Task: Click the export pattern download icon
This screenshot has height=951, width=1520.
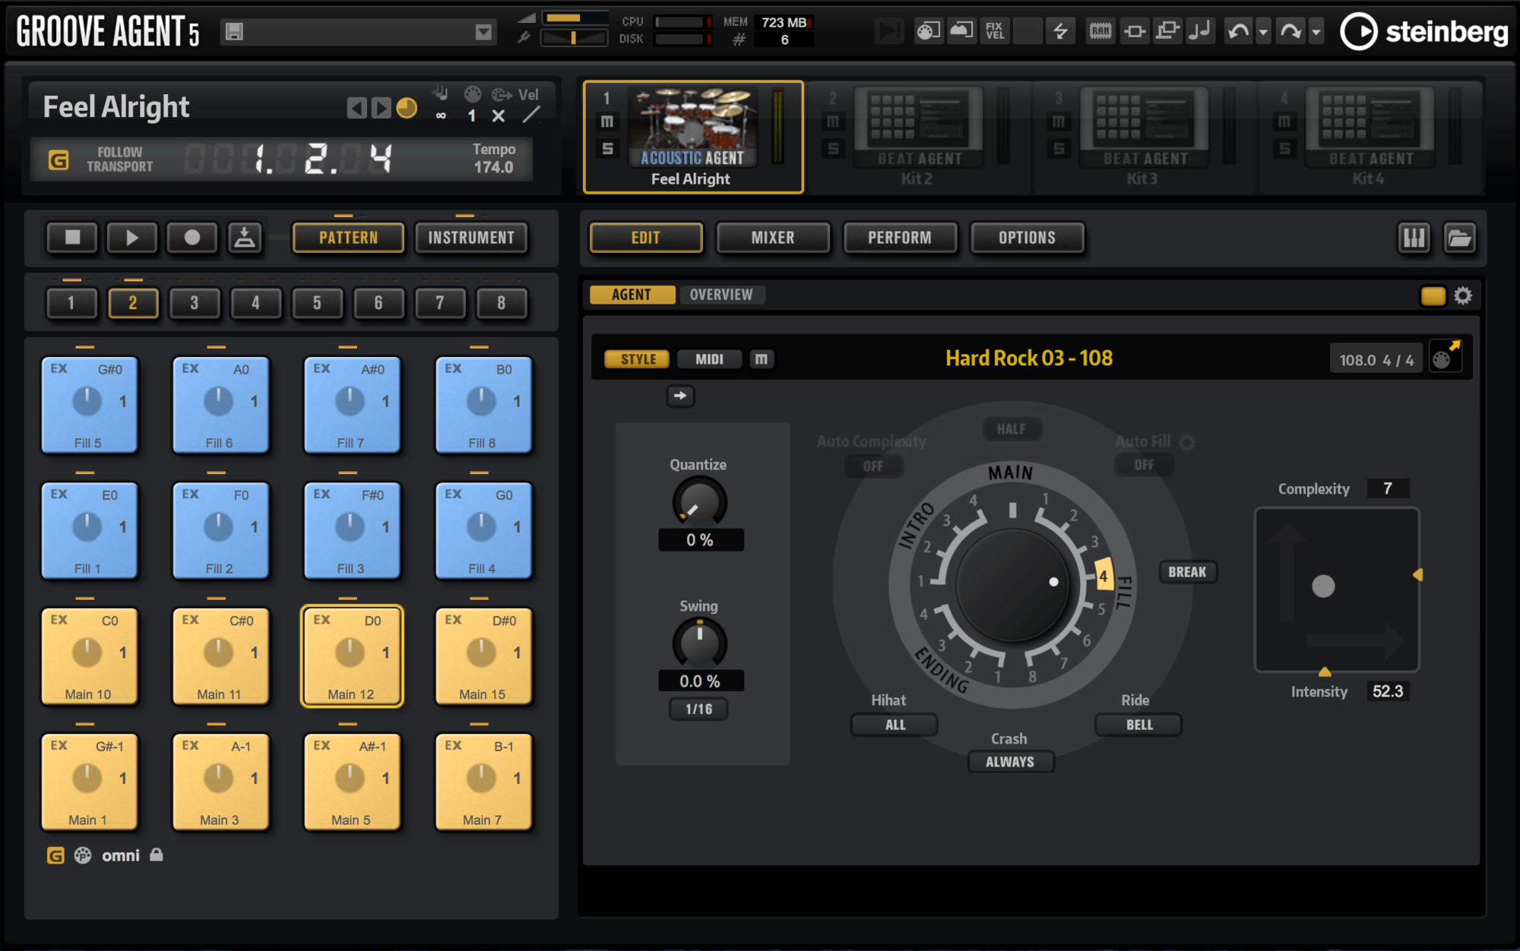Action: click(245, 238)
